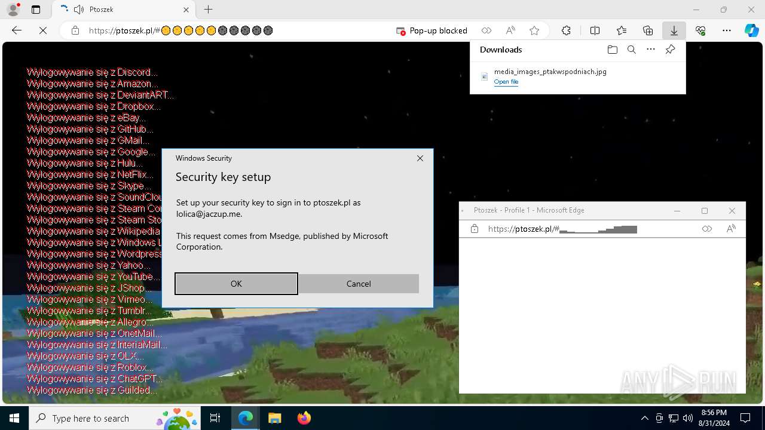Open Browser essentials icon
The width and height of the screenshot is (765, 430).
pos(700,30)
